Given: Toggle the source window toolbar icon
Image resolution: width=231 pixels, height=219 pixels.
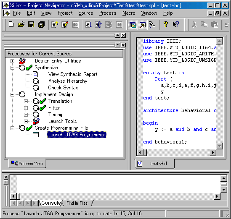Looking at the screenshot, I should (133, 25).
